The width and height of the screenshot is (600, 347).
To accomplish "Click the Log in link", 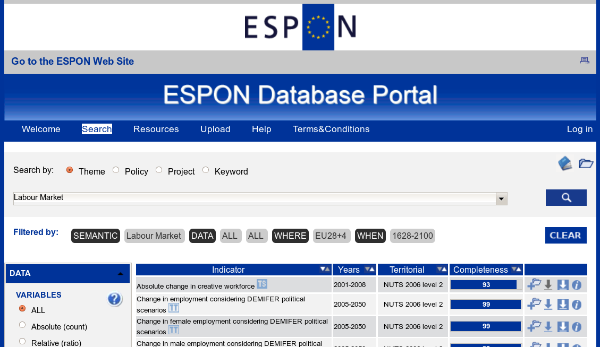I will (580, 129).
